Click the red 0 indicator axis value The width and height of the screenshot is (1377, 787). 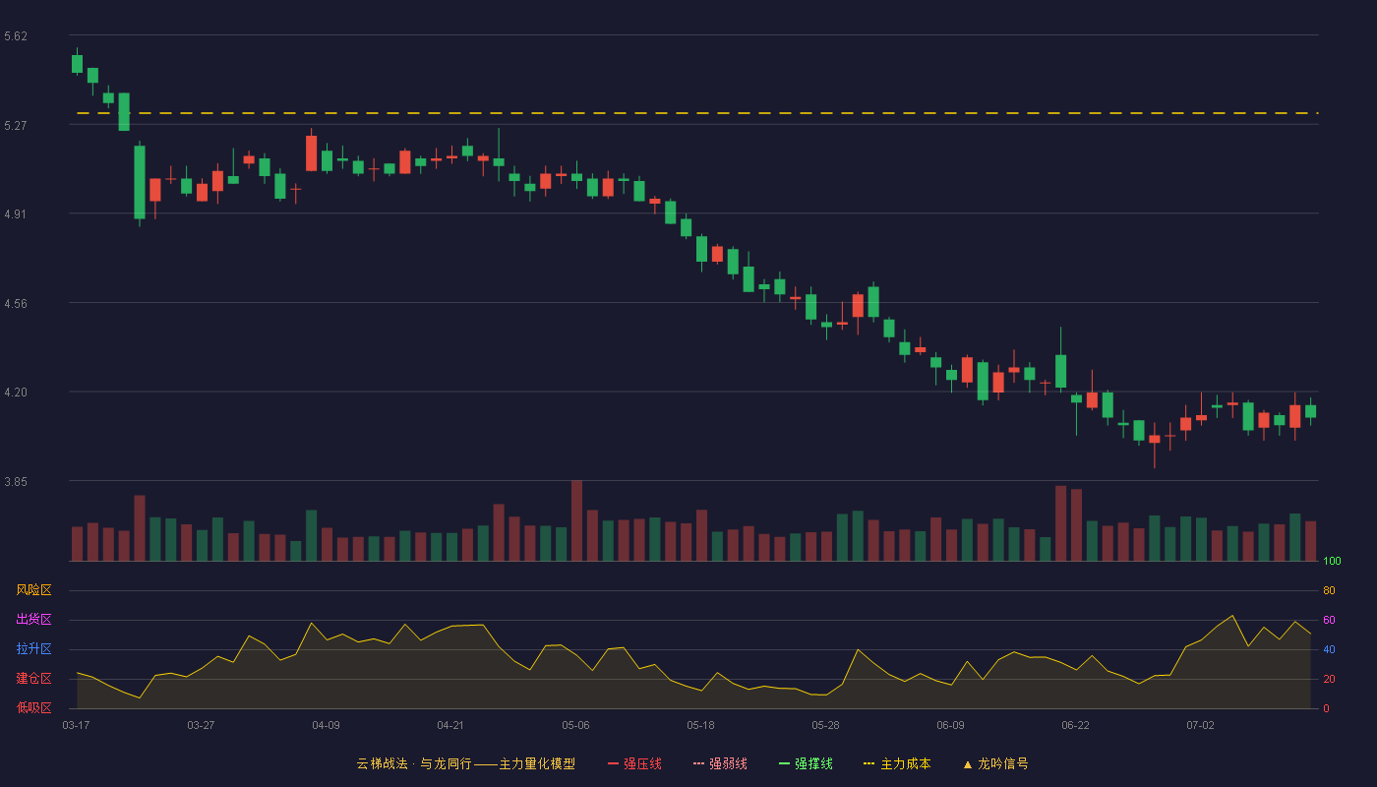tap(1326, 708)
